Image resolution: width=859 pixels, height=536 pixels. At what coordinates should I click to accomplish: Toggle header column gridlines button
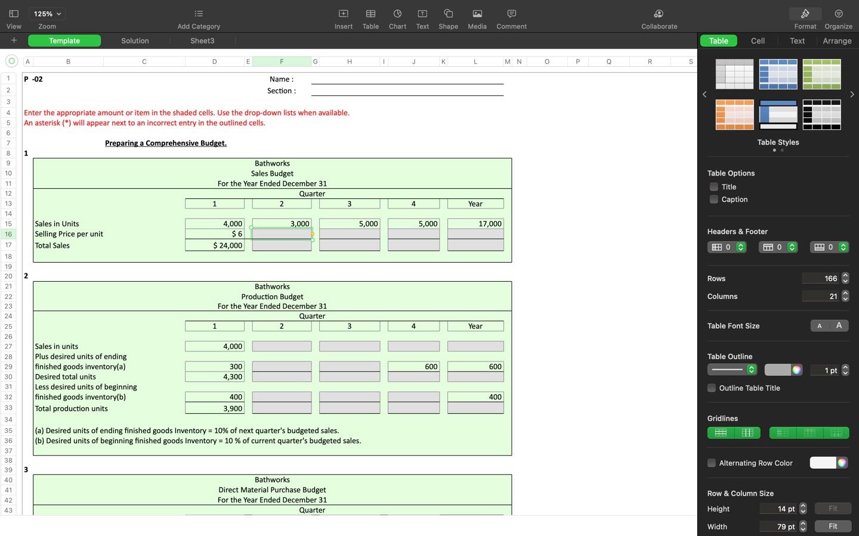[783, 433]
